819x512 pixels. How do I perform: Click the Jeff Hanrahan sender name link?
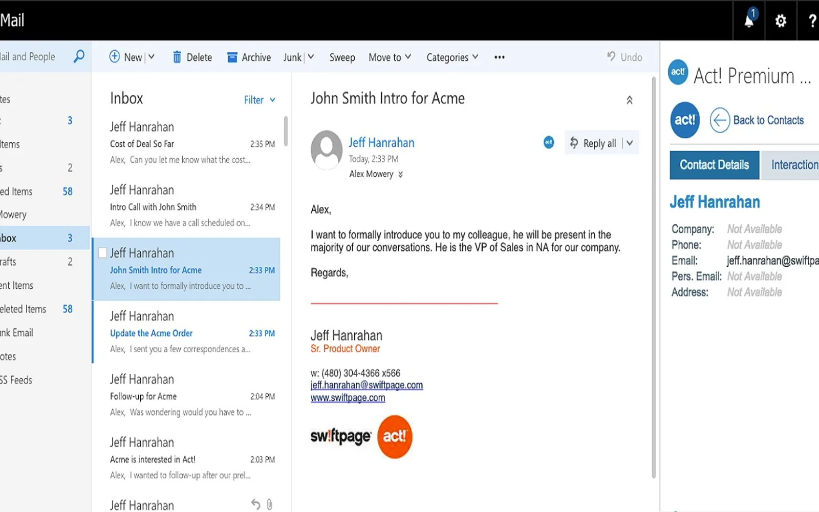pos(381,143)
